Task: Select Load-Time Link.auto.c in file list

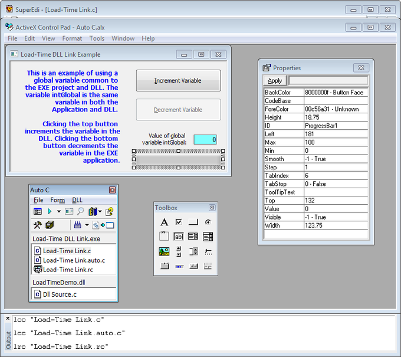Action: point(74,260)
